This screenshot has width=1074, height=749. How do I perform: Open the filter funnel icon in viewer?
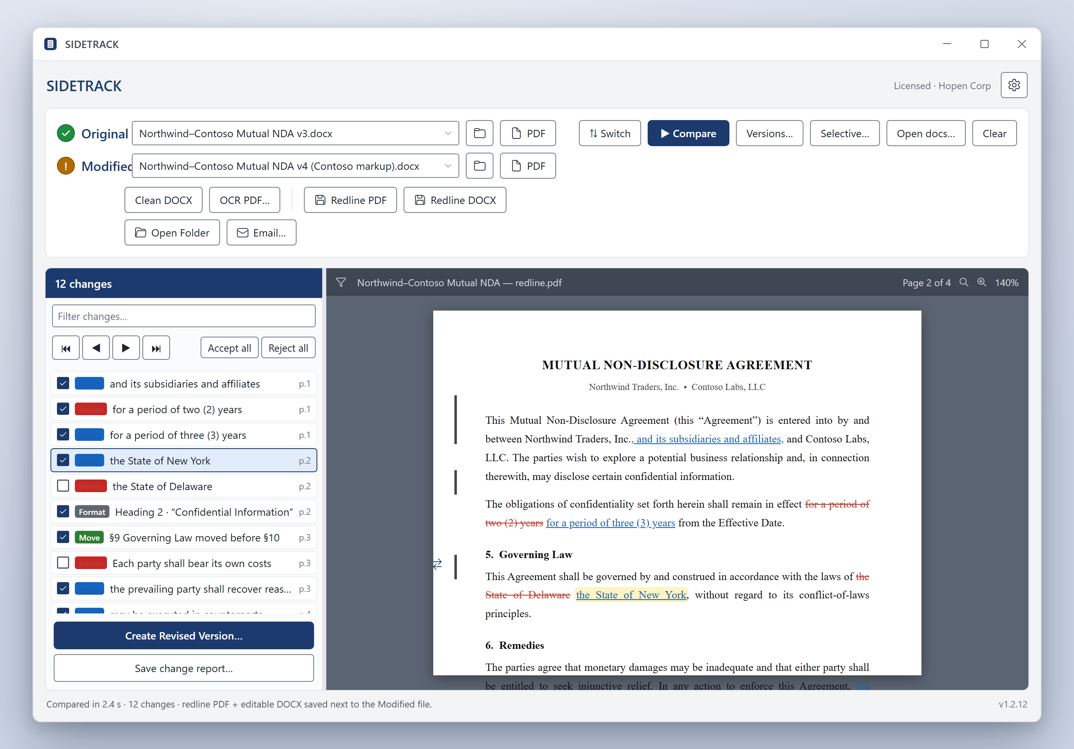point(341,283)
